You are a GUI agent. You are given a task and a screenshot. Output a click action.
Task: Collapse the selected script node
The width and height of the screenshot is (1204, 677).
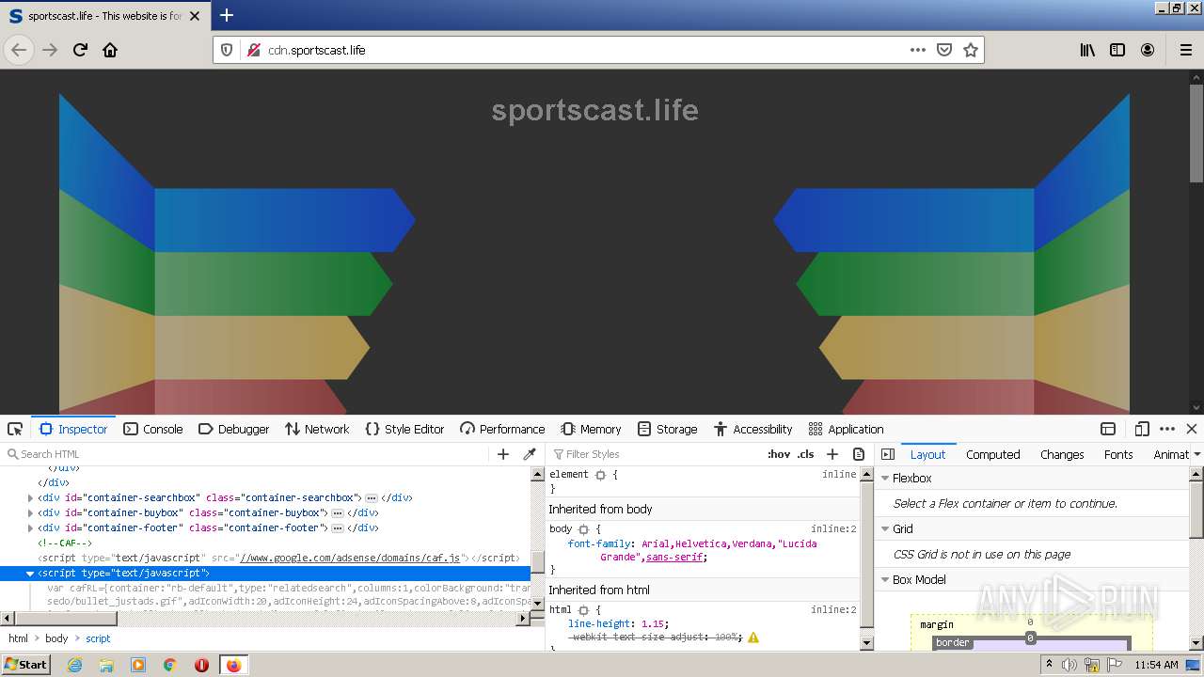[x=30, y=574]
